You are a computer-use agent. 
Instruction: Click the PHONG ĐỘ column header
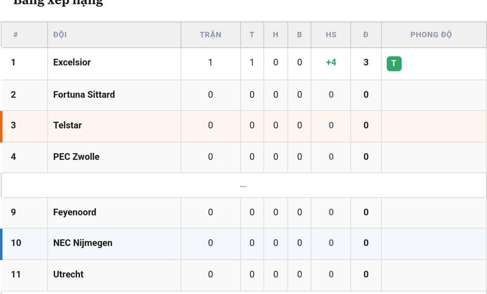pyautogui.click(x=431, y=35)
